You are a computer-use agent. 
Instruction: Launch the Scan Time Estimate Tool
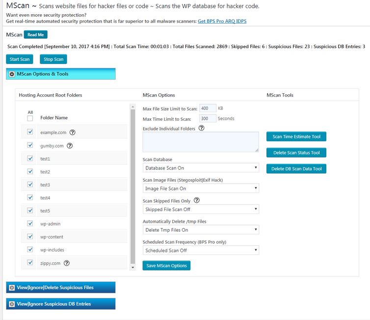tap(296, 136)
